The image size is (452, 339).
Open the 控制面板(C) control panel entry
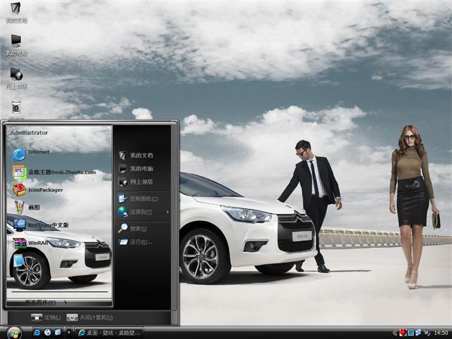tap(138, 198)
